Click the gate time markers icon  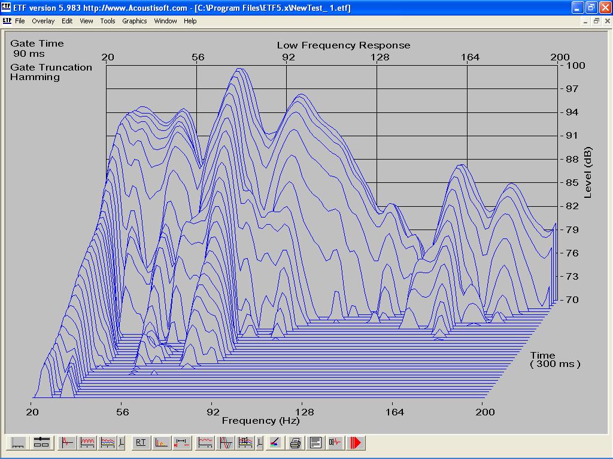tap(181, 443)
